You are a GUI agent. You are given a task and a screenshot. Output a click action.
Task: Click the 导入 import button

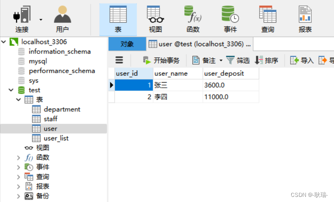pyautogui.click(x=302, y=60)
